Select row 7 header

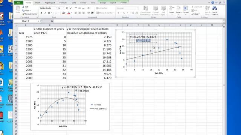16,57
